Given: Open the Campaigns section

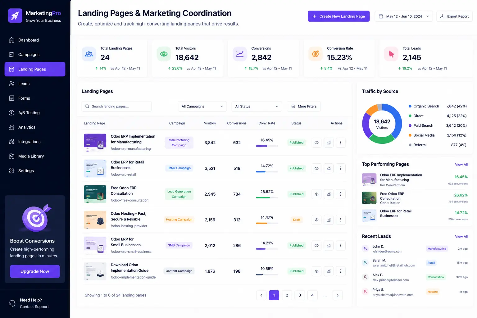Looking at the screenshot, I should (x=35, y=54).
